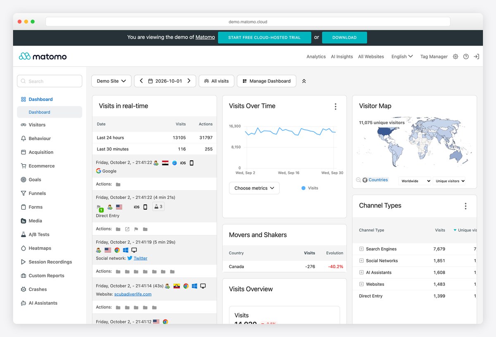Image resolution: width=496 pixels, height=337 pixels.
Task: Click the Goals target icon
Action: coord(24,179)
